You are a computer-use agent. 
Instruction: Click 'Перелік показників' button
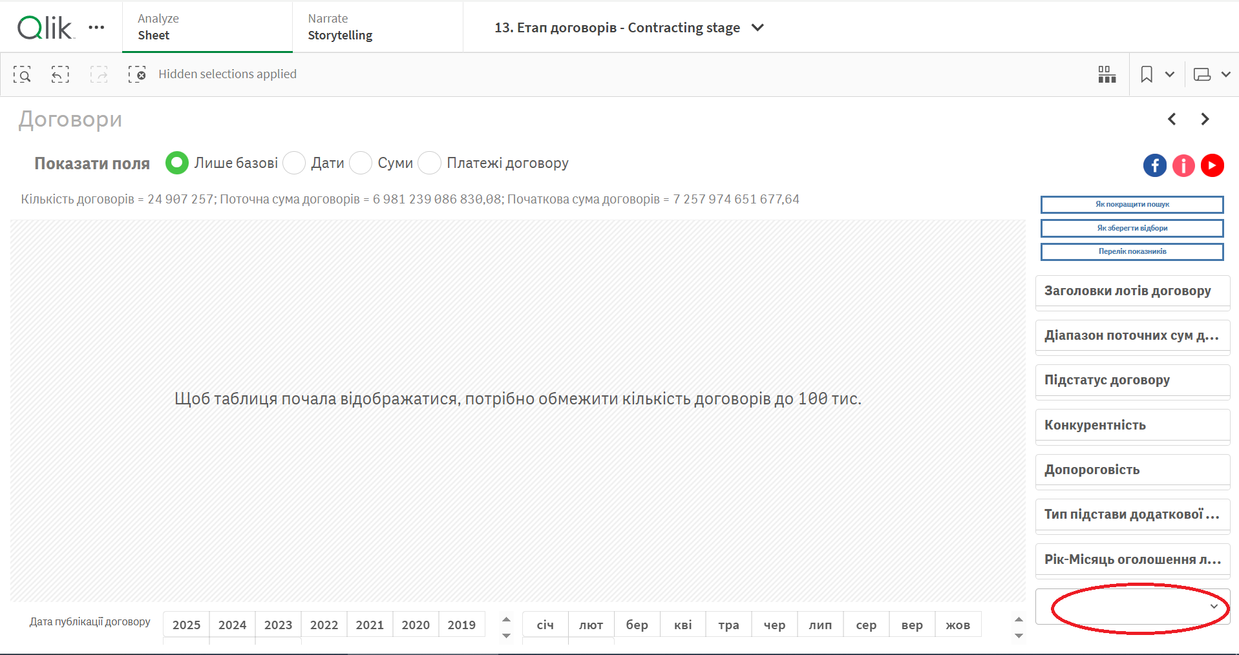(1132, 252)
